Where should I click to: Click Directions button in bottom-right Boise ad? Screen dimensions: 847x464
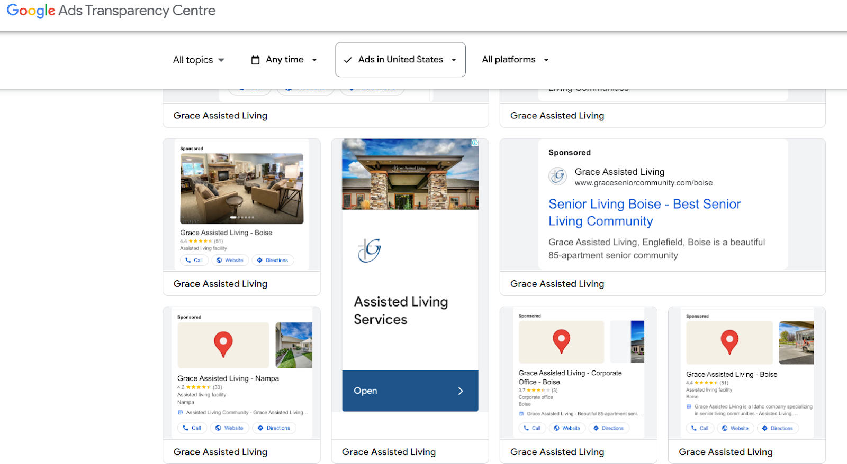coord(778,428)
